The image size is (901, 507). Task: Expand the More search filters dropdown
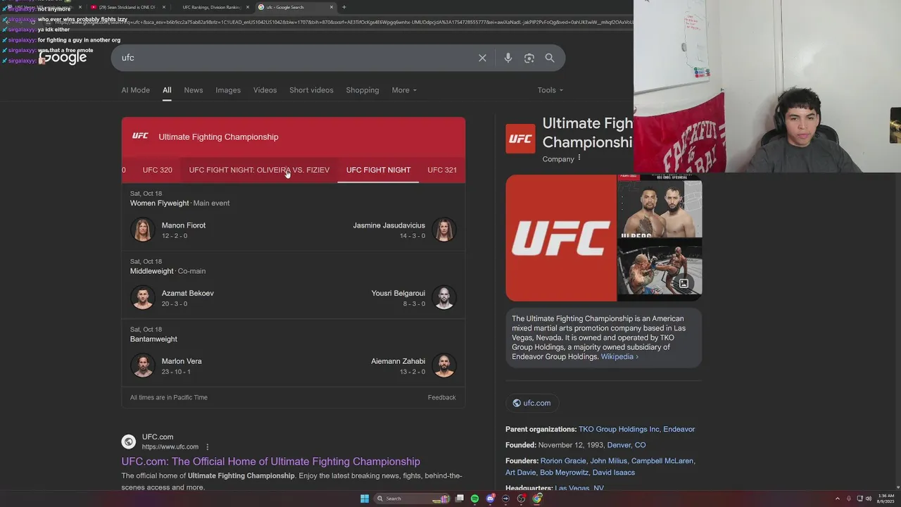tap(404, 90)
